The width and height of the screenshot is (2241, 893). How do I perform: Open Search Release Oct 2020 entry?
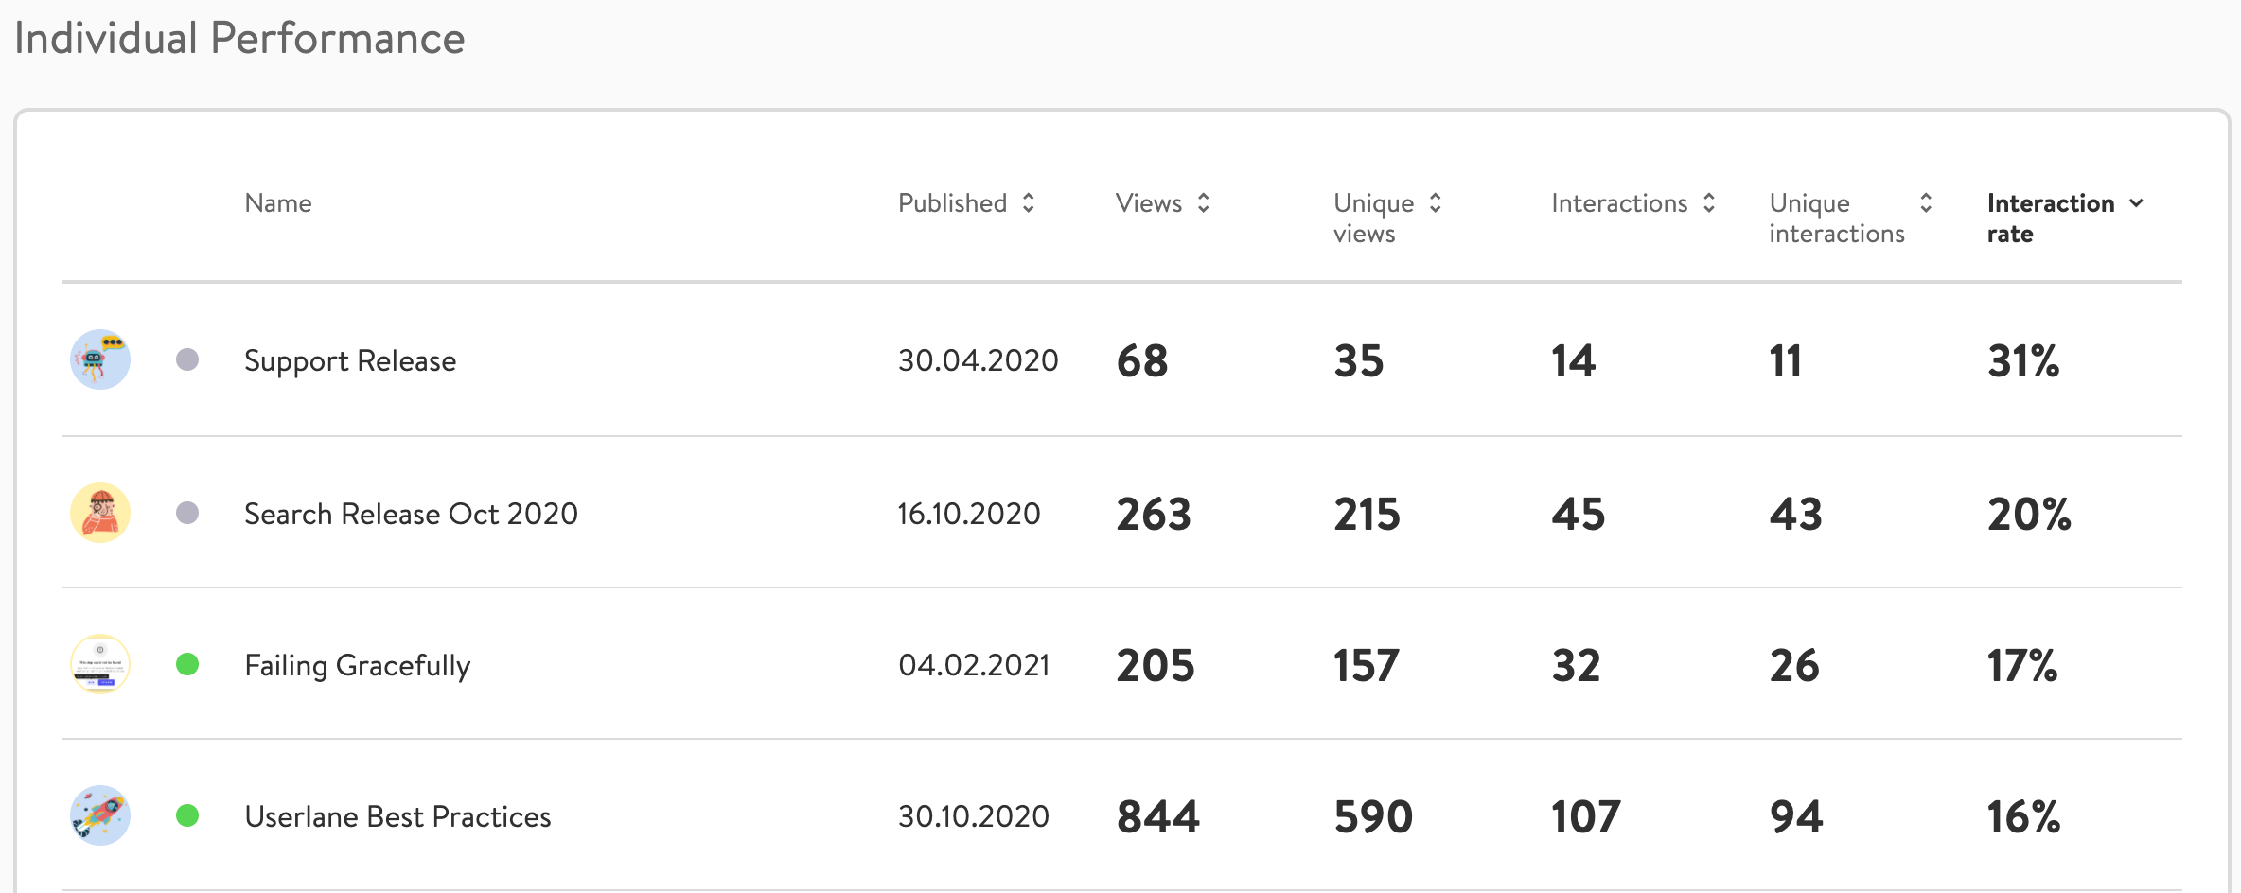[411, 514]
